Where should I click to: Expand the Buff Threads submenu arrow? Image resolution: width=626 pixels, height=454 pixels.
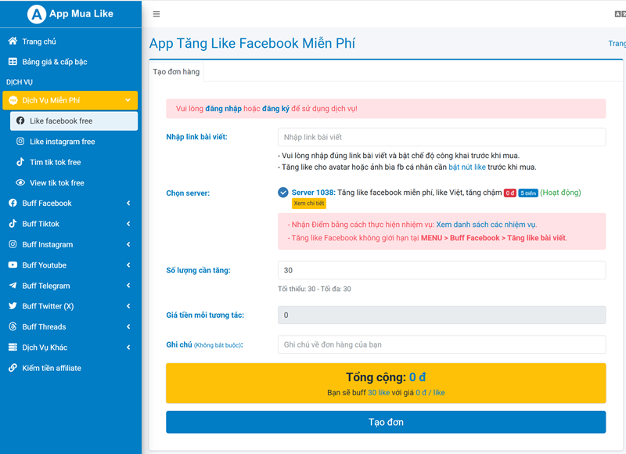[x=128, y=326]
